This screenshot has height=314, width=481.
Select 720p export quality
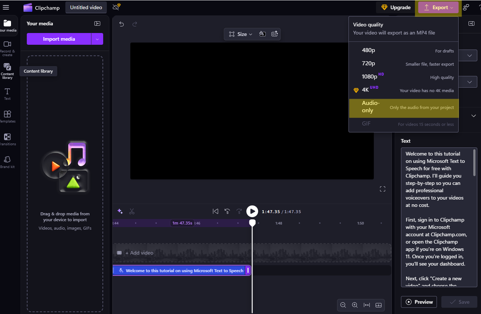pos(404,63)
